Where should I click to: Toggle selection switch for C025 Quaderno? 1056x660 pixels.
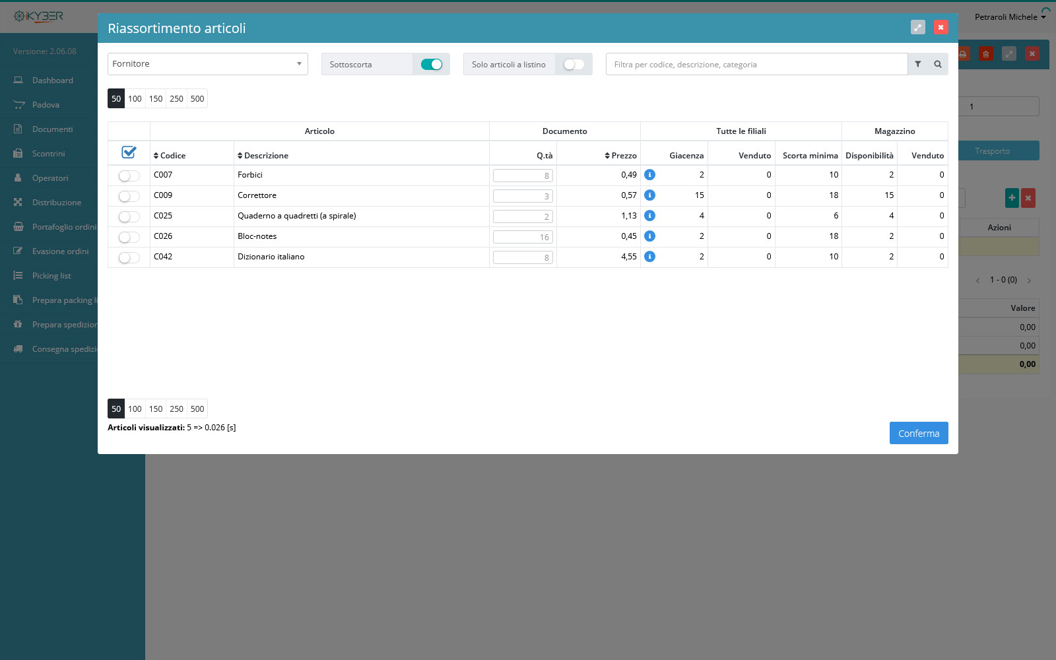click(x=129, y=216)
